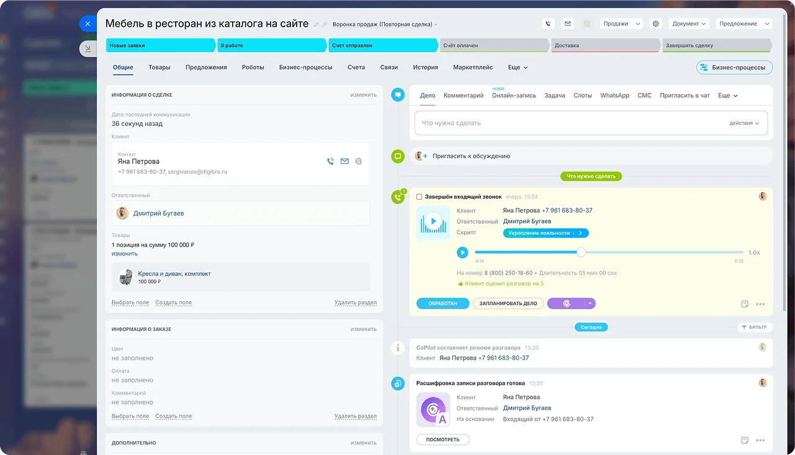795x455 pixels.
Task: Click the phone call icon in top header
Action: tap(548, 24)
